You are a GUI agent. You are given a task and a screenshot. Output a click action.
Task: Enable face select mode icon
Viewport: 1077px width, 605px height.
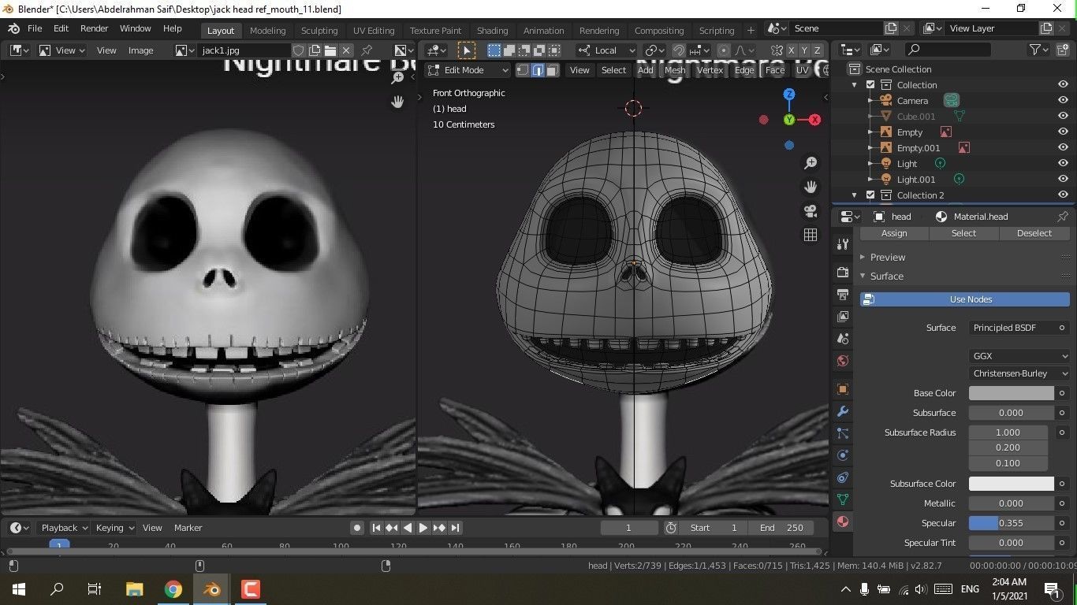553,70
